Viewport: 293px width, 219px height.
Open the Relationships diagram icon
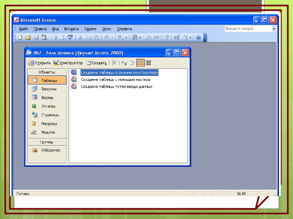pyautogui.click(x=176, y=38)
